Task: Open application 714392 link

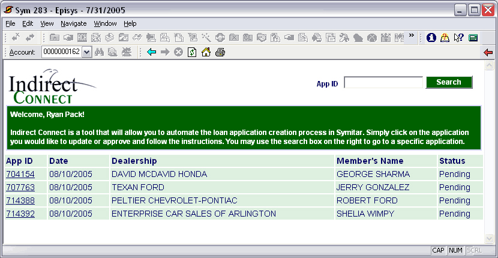Action: pos(20,214)
